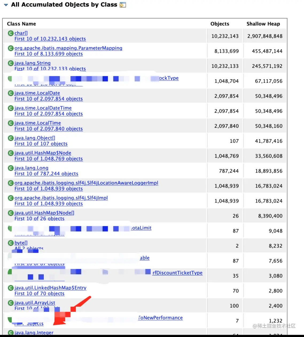This screenshot has height=337, width=304.
Task: Select objects count 10,232,133 in String row
Action: 225,66
